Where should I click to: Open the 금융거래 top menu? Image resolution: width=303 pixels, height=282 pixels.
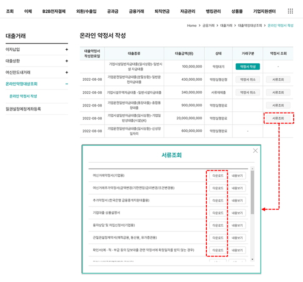[137, 11]
